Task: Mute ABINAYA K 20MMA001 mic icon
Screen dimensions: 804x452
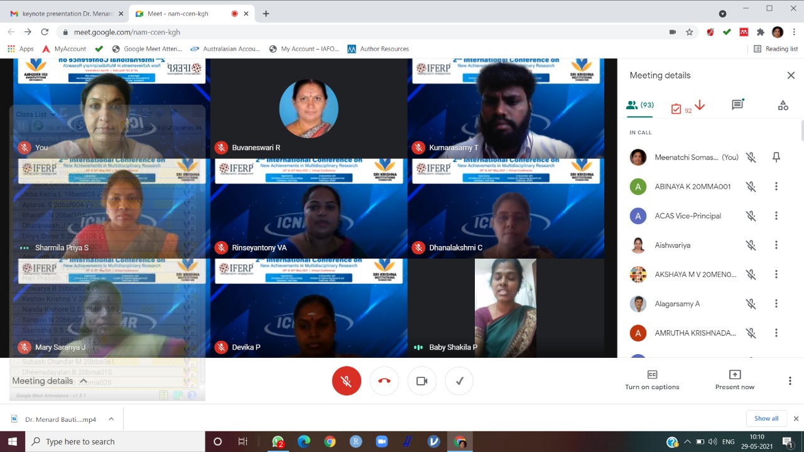Action: (x=750, y=186)
